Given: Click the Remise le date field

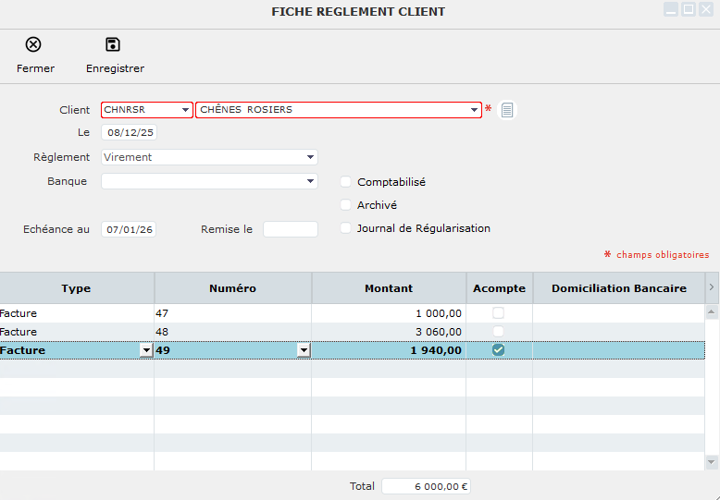Looking at the screenshot, I should [x=290, y=229].
